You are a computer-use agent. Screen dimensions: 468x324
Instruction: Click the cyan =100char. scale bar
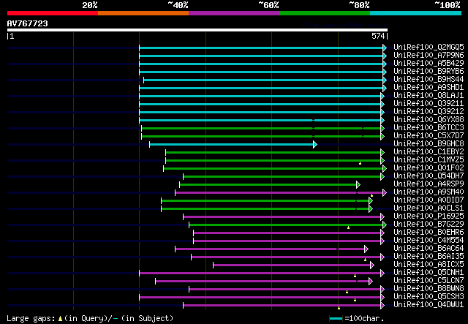point(336,318)
